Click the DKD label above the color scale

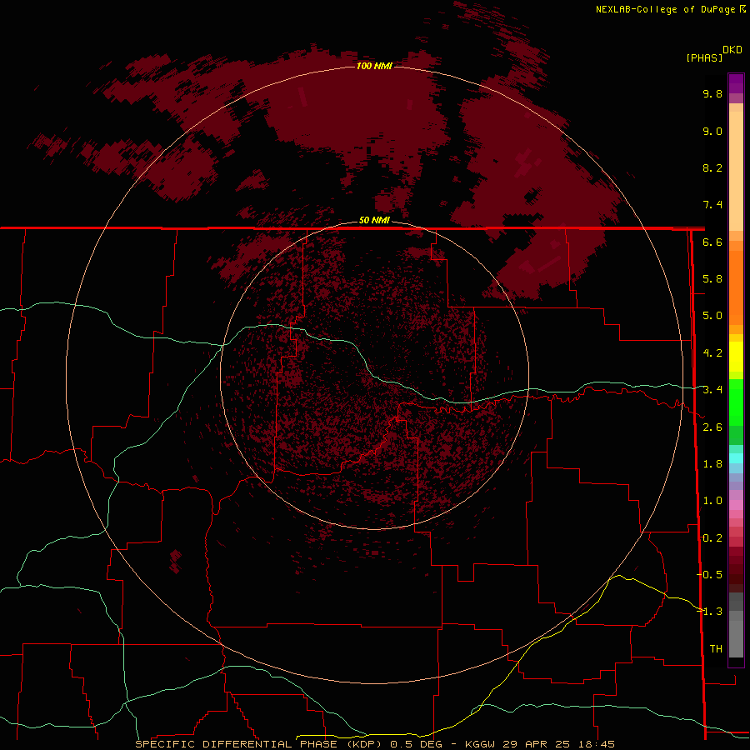coord(732,50)
